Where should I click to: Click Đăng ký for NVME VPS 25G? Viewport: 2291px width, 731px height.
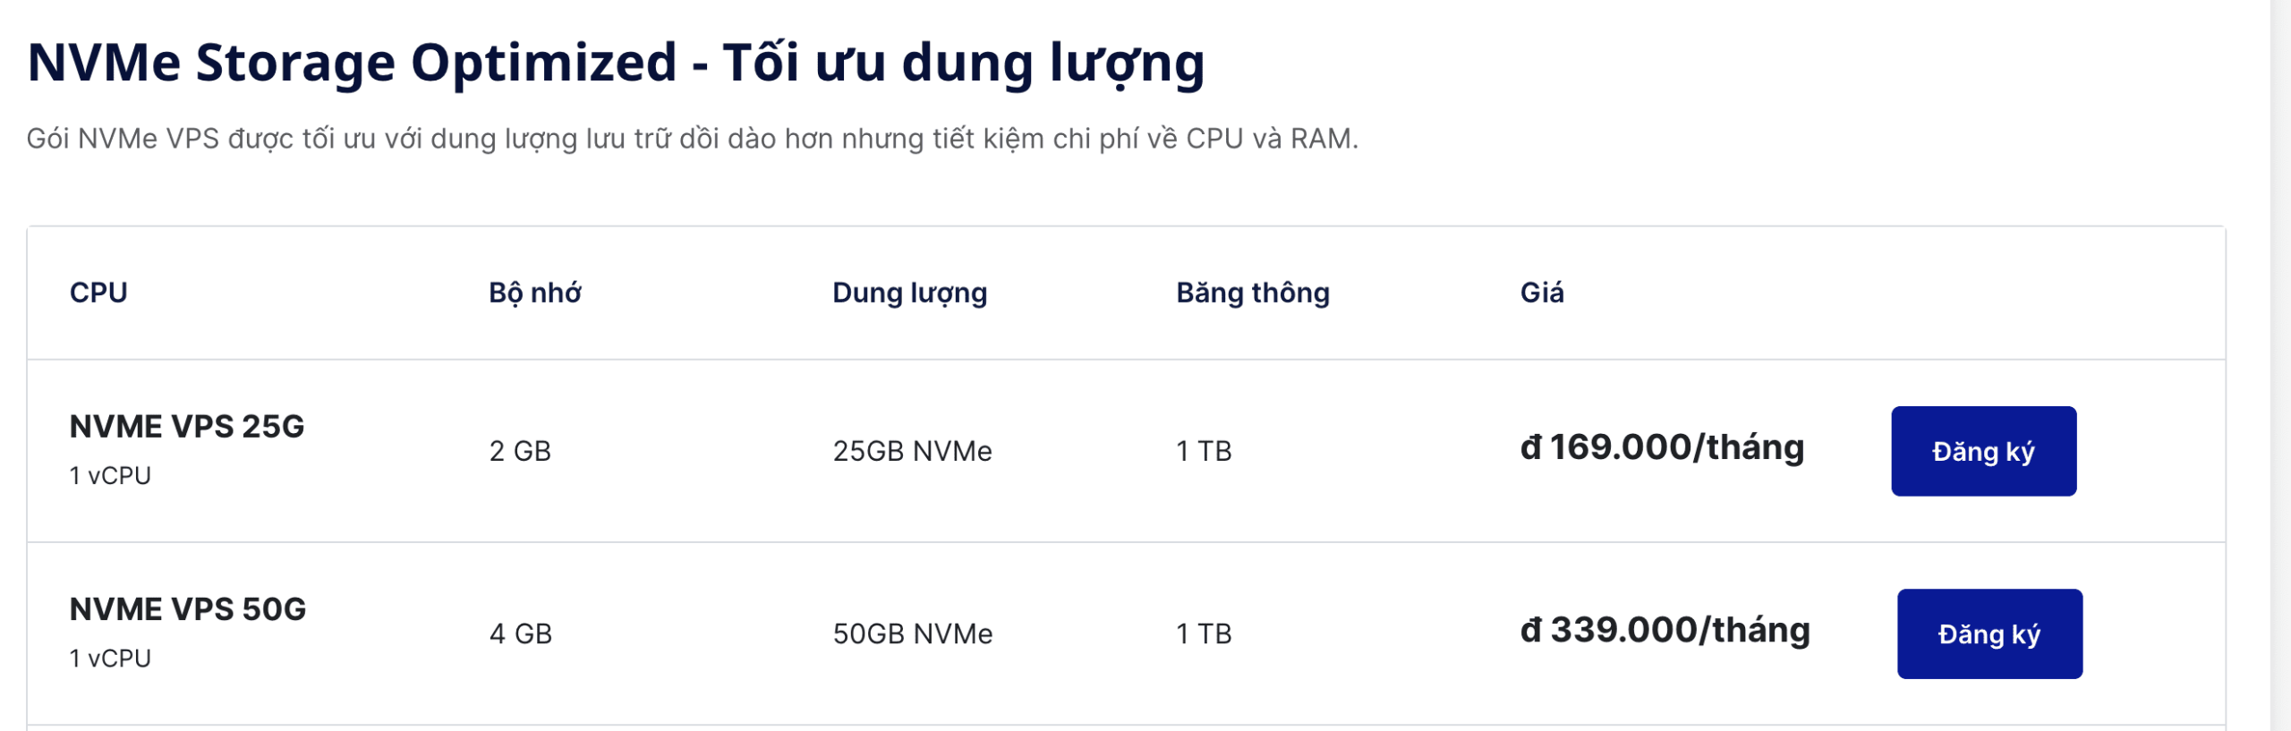coord(1983,451)
